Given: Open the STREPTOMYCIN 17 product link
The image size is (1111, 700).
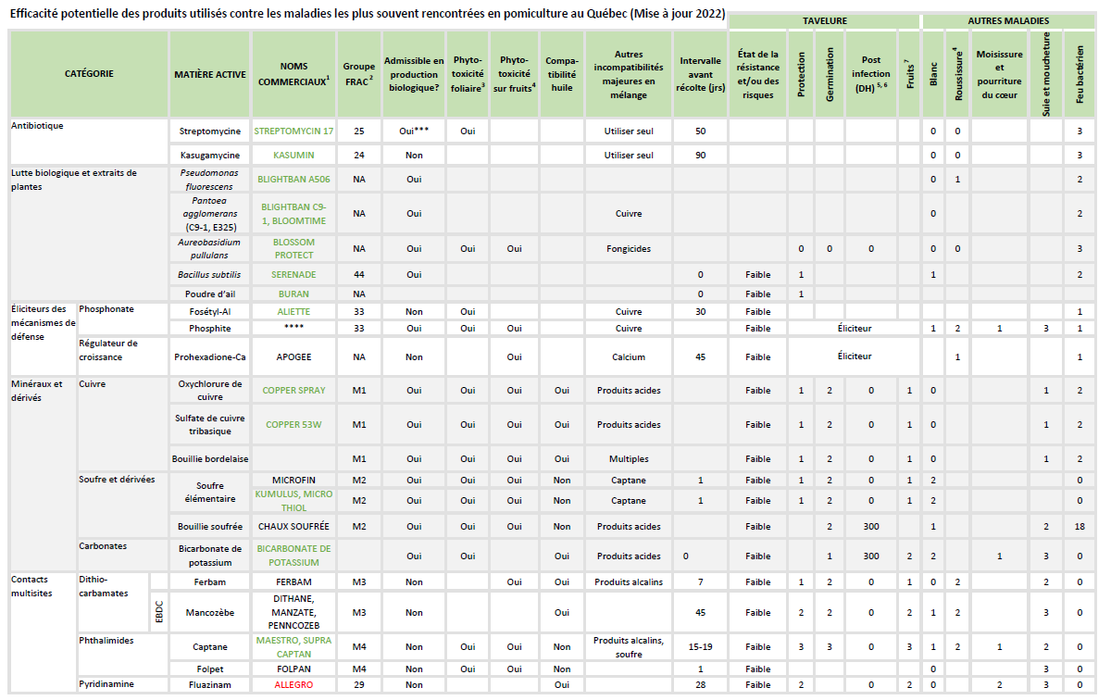Looking at the screenshot, I should [293, 131].
